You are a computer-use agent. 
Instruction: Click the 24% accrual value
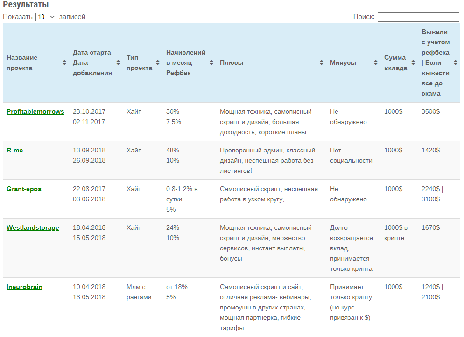pyautogui.click(x=173, y=228)
